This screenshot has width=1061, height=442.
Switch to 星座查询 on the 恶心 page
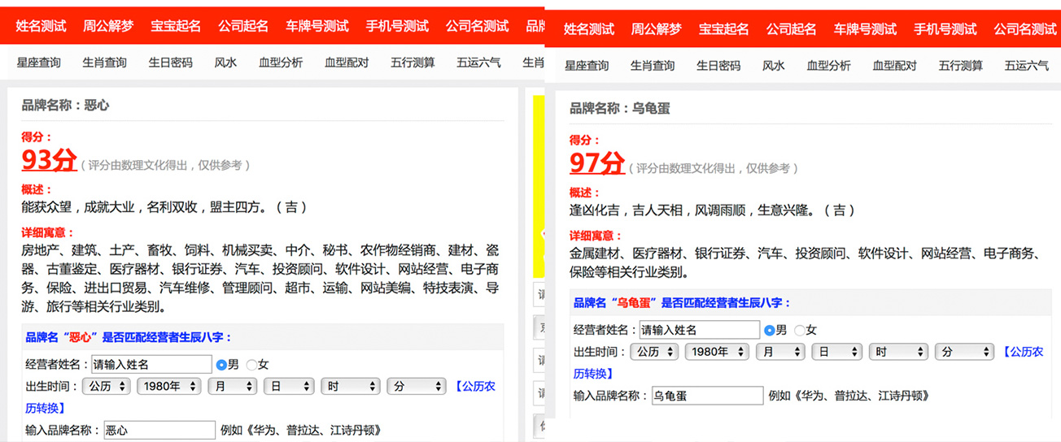click(38, 63)
